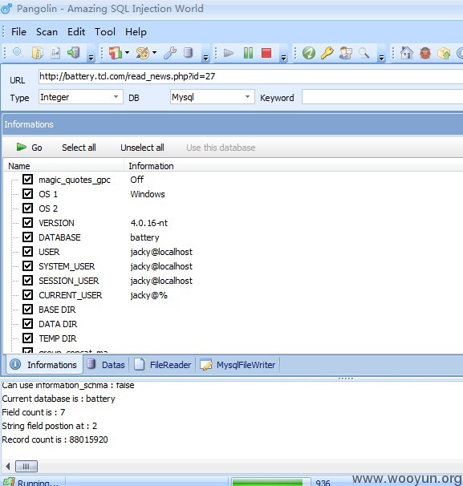Uncheck the DATA DIR checkbox
Image resolution: width=463 pixels, height=486 pixels.
27,323
